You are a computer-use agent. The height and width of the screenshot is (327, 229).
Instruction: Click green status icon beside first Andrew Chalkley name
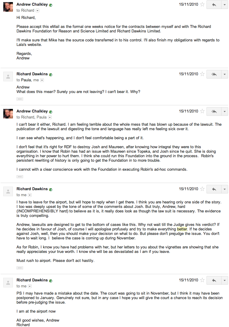click(x=51, y=5)
